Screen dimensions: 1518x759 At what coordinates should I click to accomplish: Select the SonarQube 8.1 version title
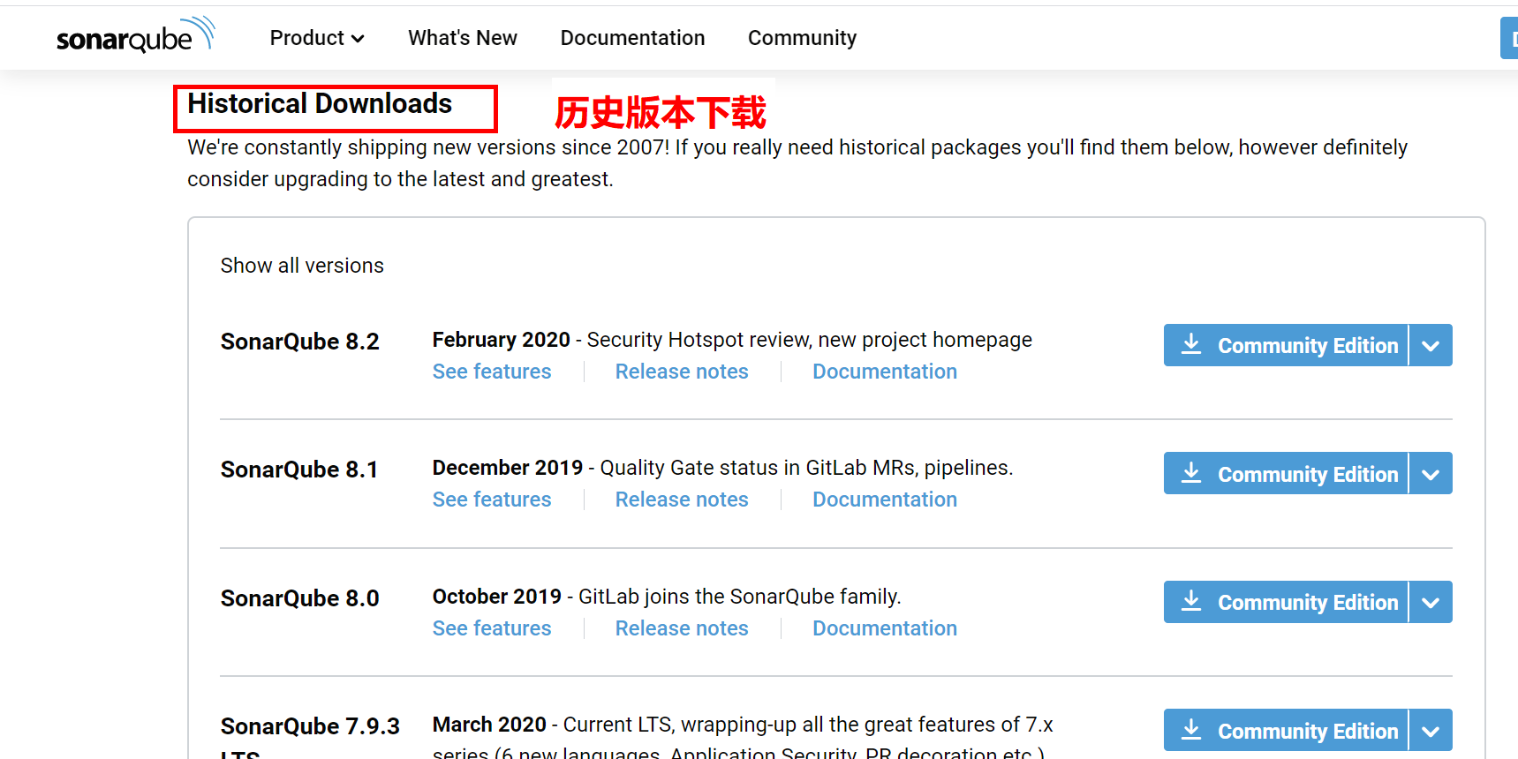pyautogui.click(x=299, y=470)
